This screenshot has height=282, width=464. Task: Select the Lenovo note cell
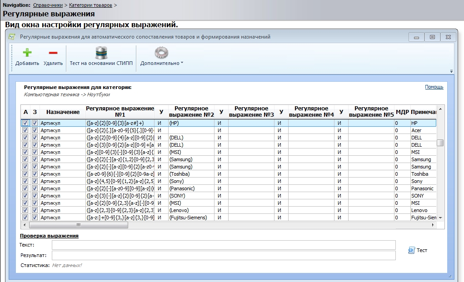(423, 210)
